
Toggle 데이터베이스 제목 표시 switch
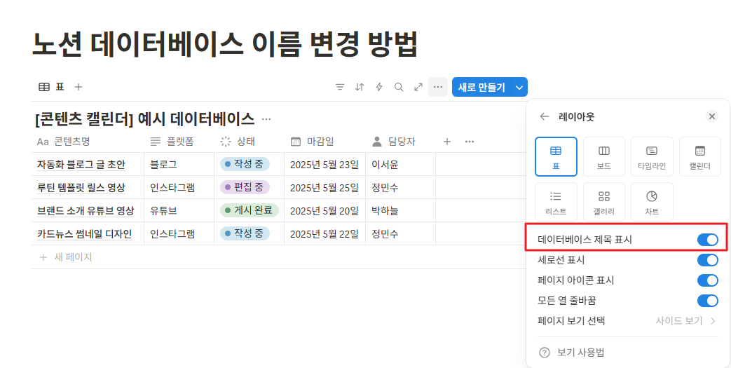[708, 240]
